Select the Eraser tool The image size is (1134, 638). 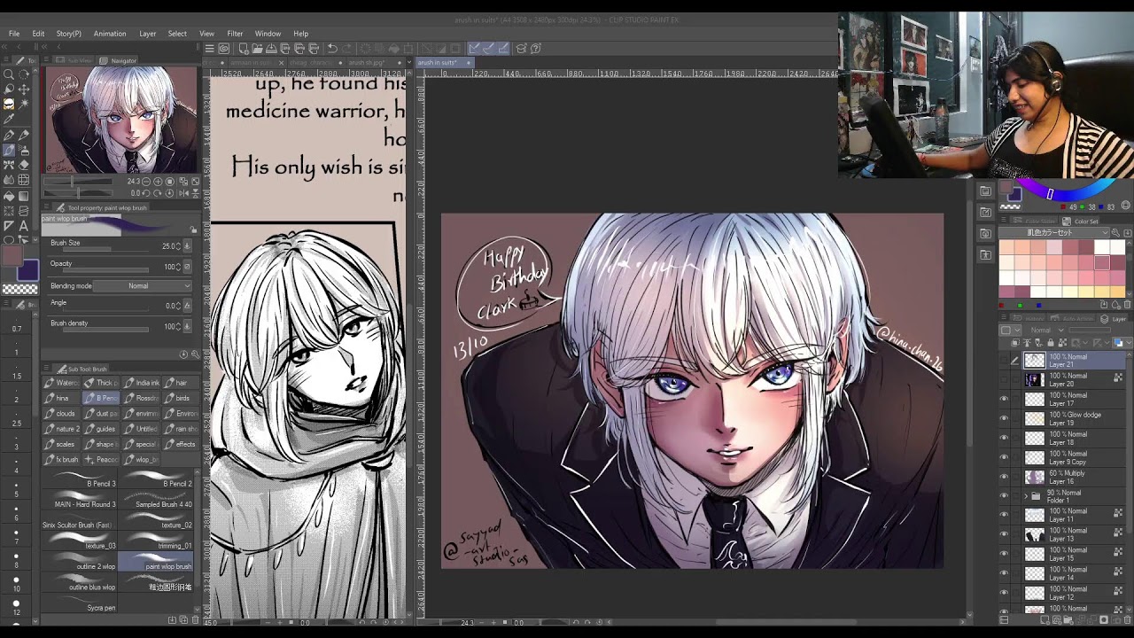point(24,166)
